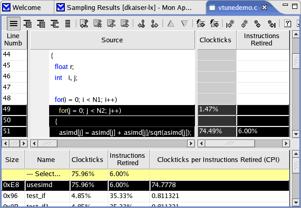Click the source pane right scroll arrow
The width and height of the screenshot is (301, 208).
(191, 144)
